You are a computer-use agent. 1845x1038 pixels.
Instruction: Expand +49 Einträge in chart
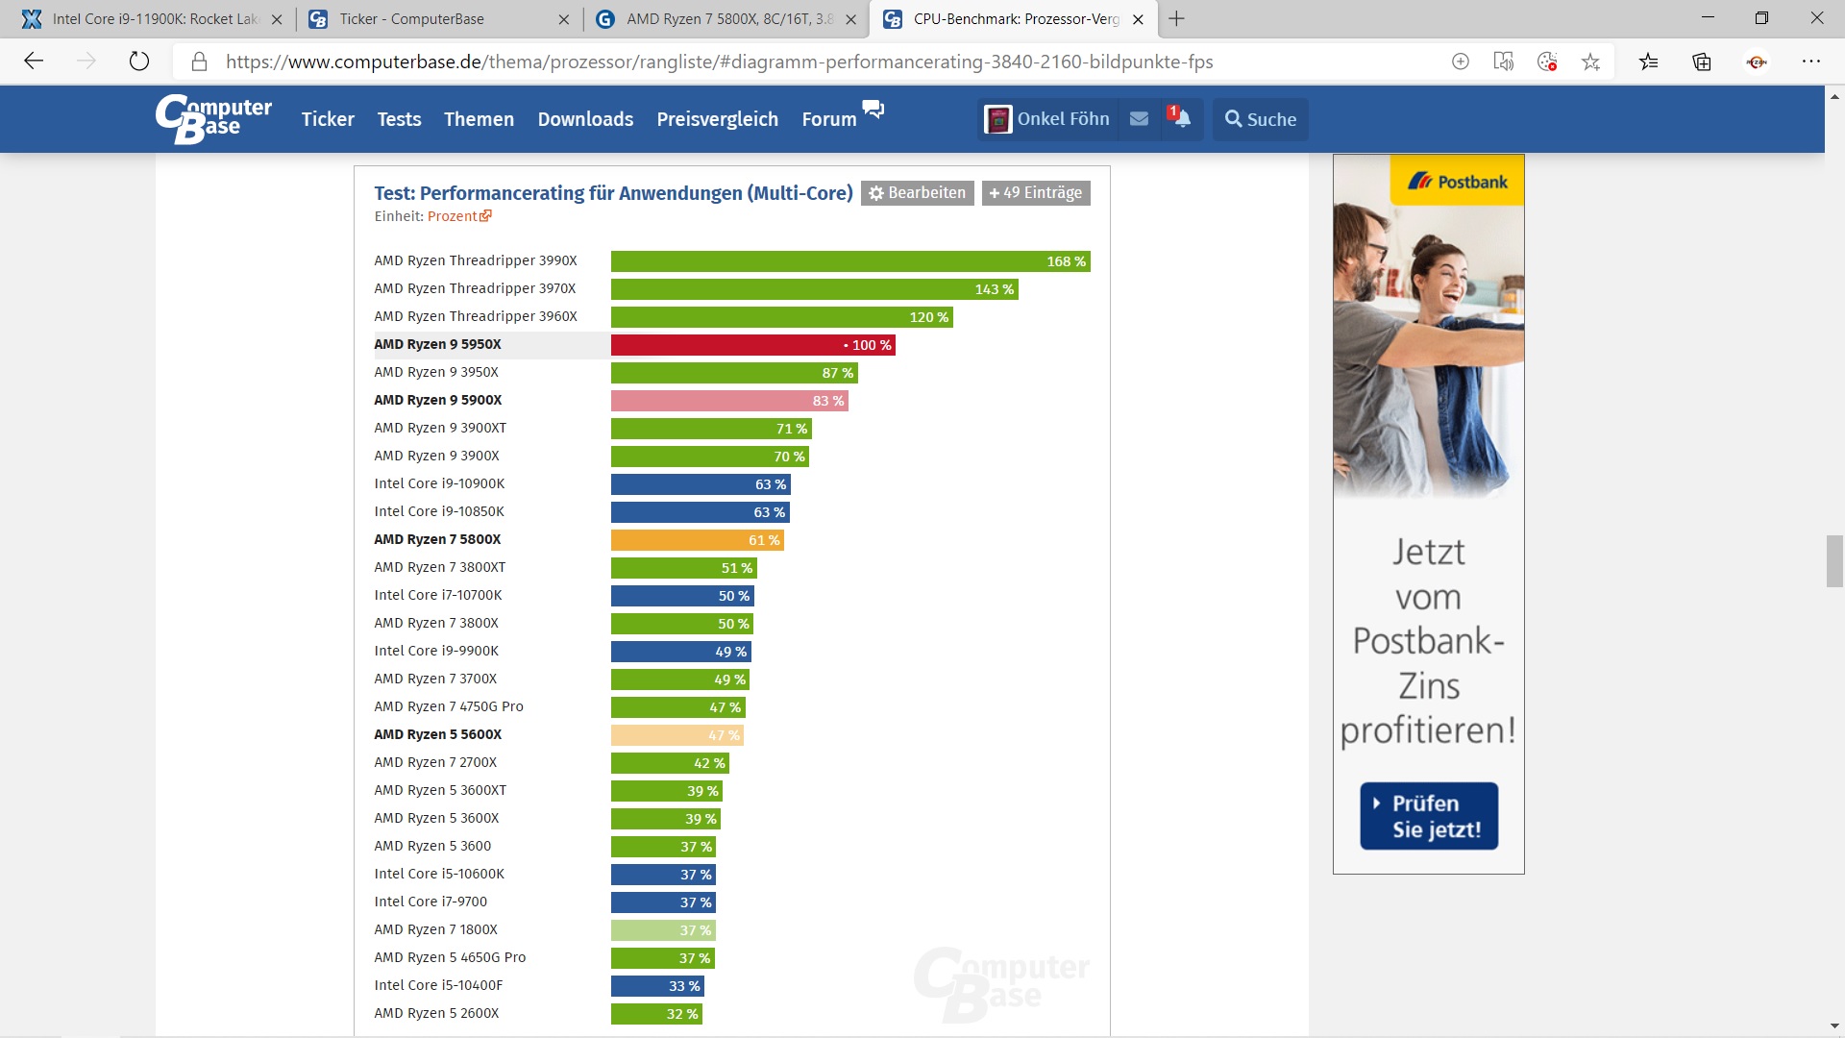1035,193
